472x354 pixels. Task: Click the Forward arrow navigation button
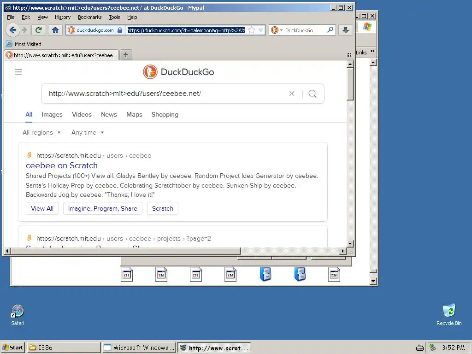pyautogui.click(x=24, y=30)
